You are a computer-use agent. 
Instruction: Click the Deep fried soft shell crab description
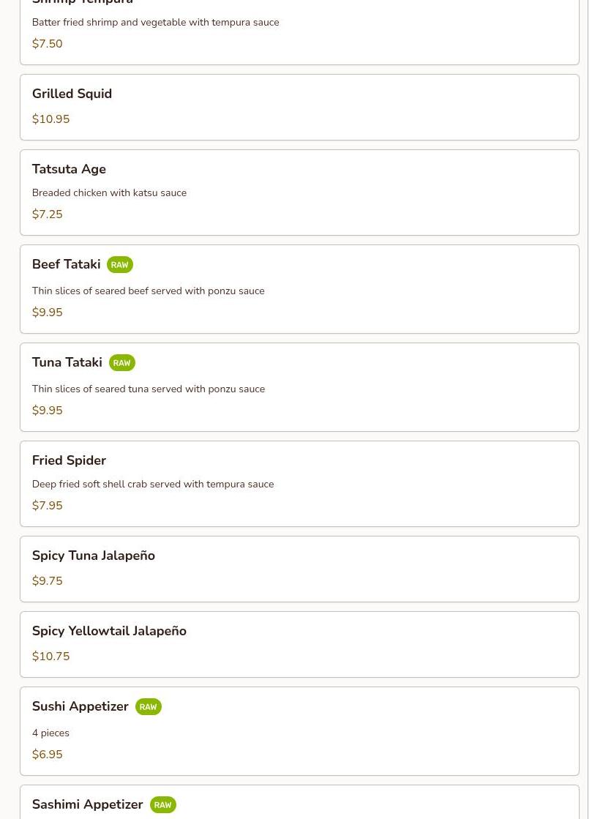[153, 485]
